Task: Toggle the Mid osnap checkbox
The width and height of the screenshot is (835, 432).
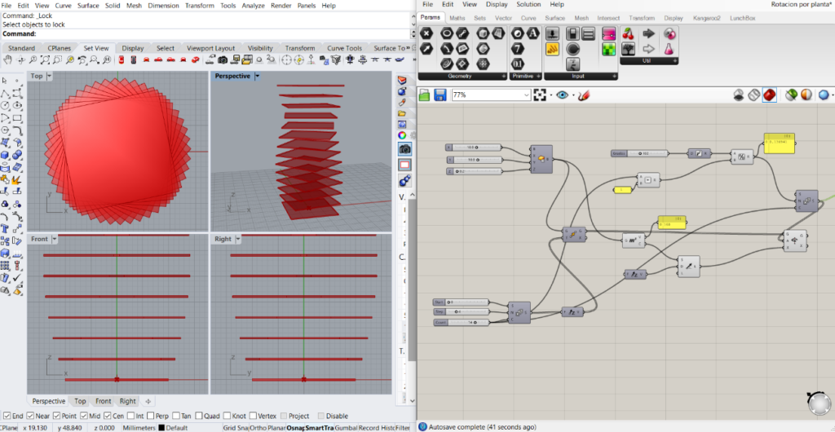Action: tap(84, 416)
